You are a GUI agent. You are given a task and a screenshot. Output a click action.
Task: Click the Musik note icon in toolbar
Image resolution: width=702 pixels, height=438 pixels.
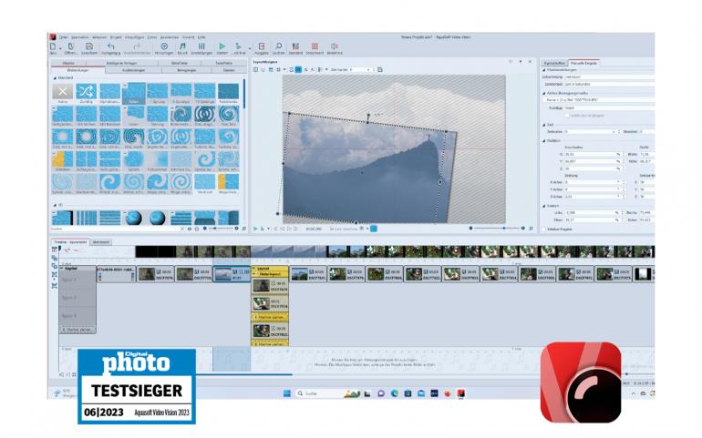click(x=182, y=46)
